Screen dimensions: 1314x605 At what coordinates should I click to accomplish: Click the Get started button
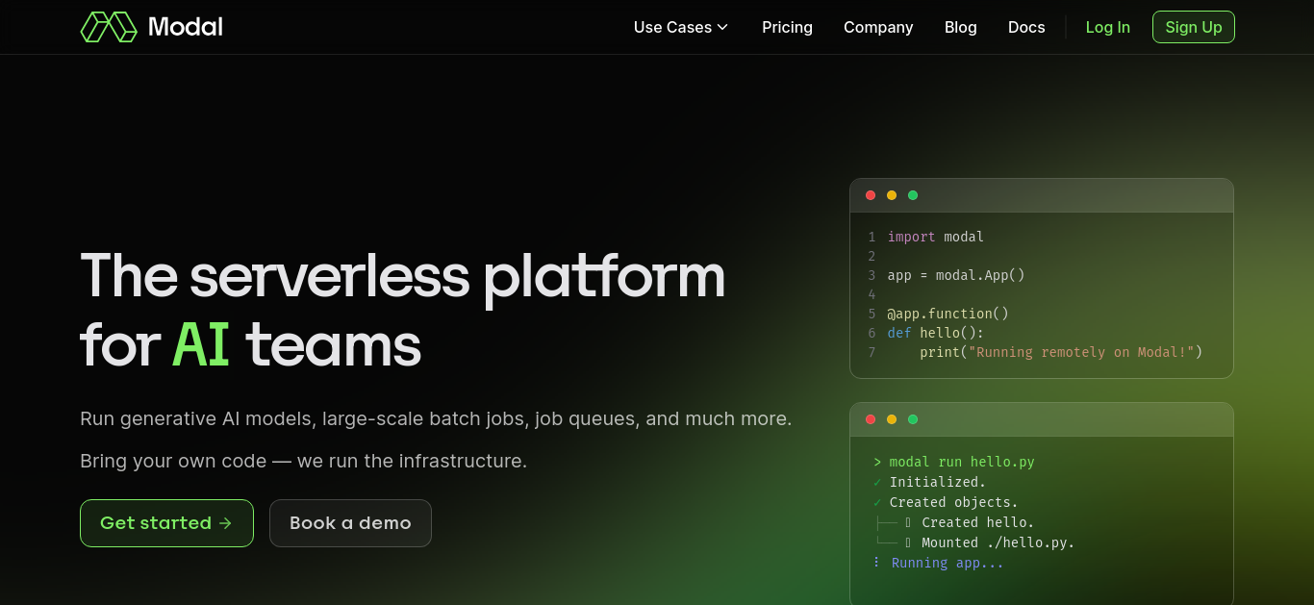click(166, 523)
